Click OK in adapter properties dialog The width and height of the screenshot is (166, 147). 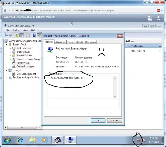pos(98,120)
